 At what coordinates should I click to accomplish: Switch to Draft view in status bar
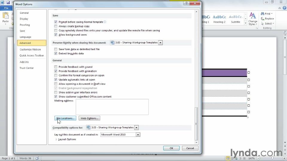(x=244, y=158)
